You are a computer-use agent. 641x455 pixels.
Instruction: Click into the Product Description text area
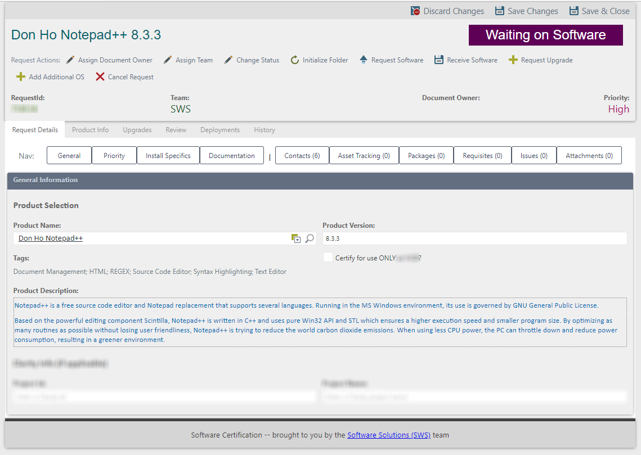click(320, 322)
